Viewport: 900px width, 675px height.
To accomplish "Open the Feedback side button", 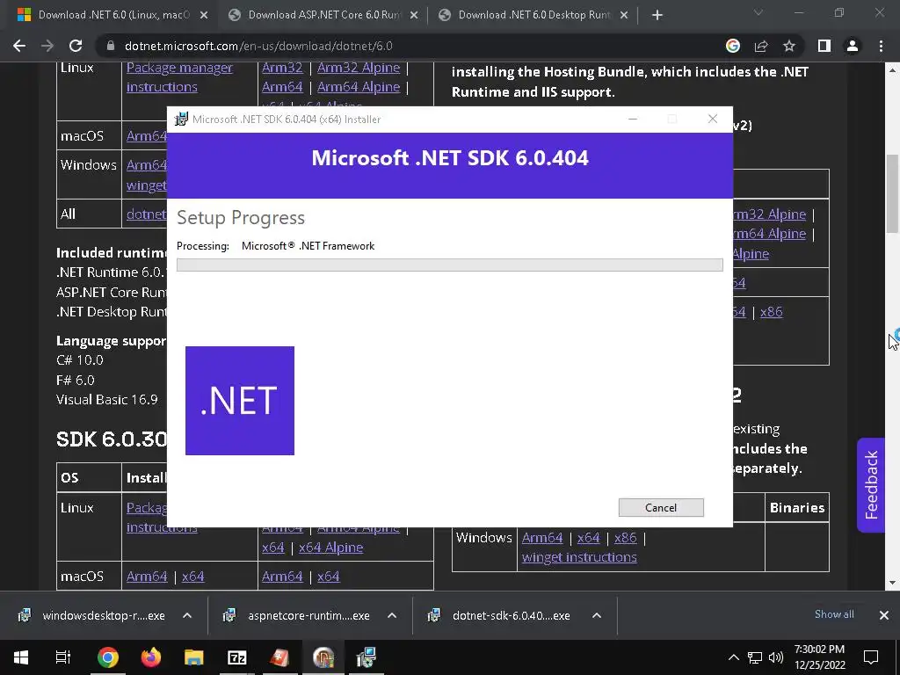I will 871,485.
